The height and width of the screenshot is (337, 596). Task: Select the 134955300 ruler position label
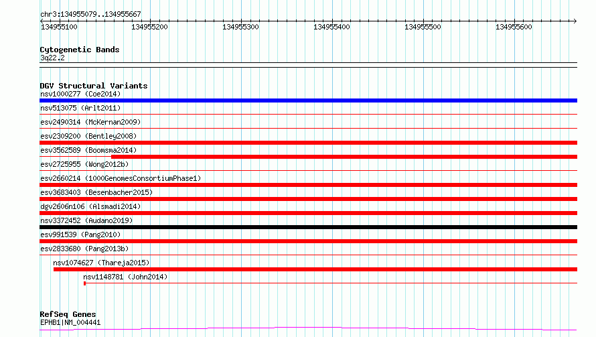(240, 27)
